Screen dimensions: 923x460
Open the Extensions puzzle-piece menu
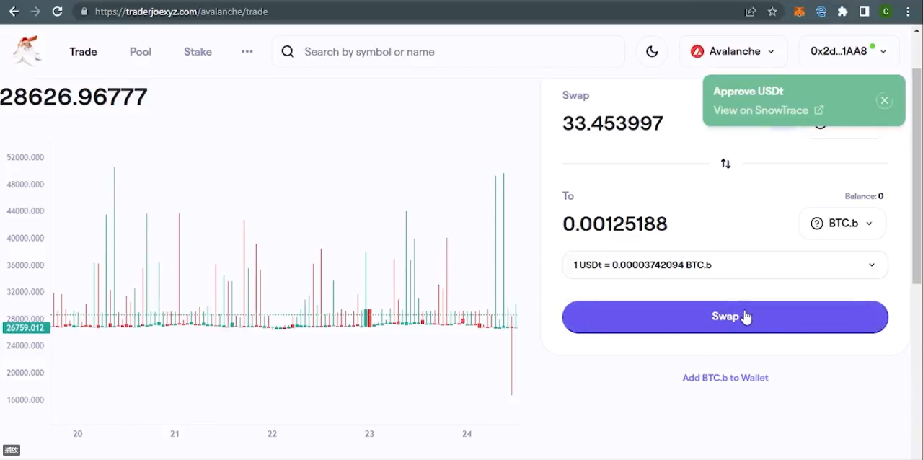[842, 12]
